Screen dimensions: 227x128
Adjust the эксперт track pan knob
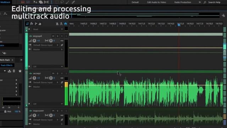(51, 78)
